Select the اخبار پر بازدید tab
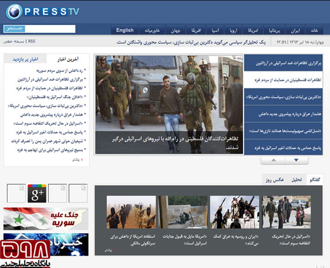The width and height of the screenshot is (330, 268). coord(26,60)
